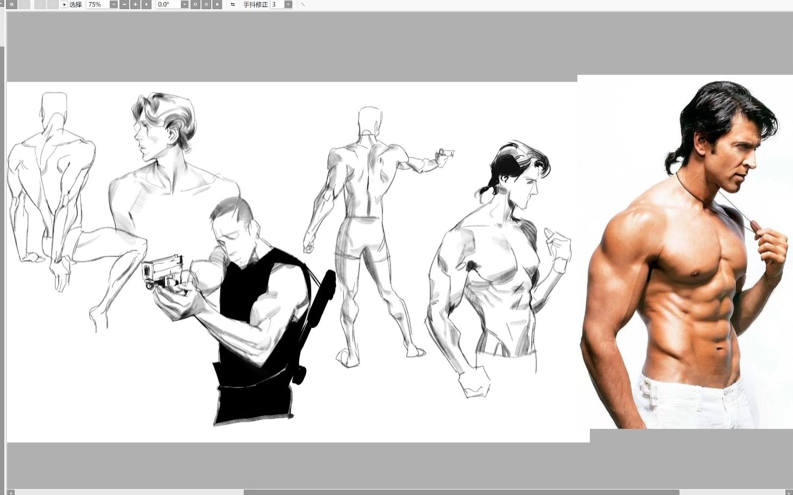Toggle the 选择 selection display checkbox
This screenshot has width=793, height=495.
tap(64, 4)
